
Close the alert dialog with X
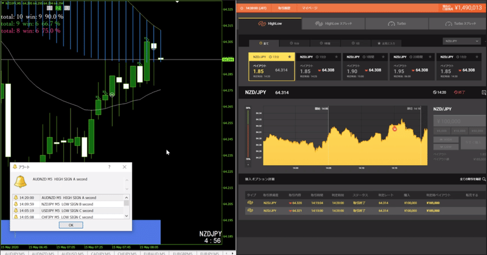tap(125, 167)
